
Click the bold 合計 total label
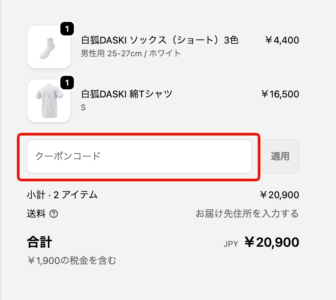[39, 242]
